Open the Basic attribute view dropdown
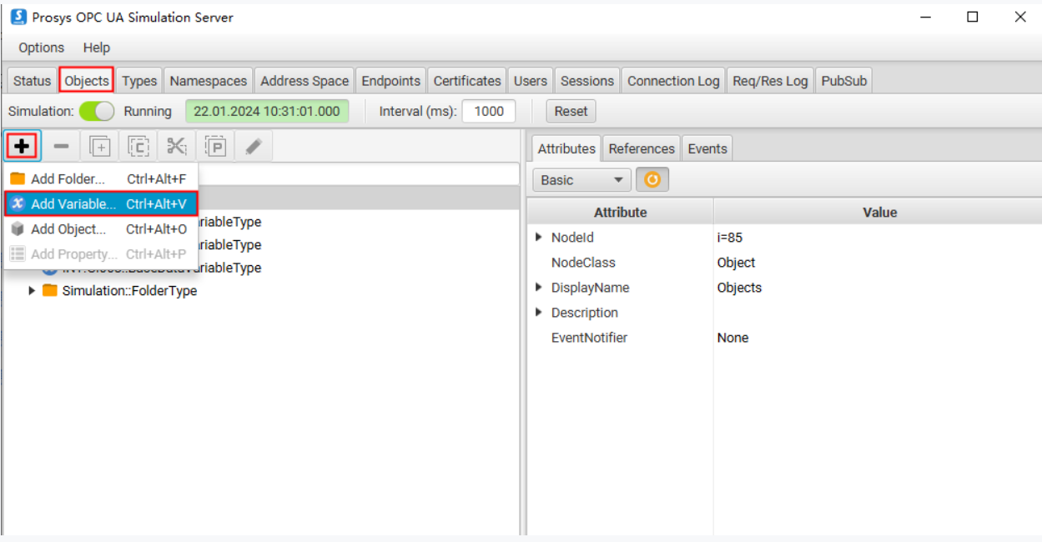1042x542 pixels. pyautogui.click(x=581, y=180)
